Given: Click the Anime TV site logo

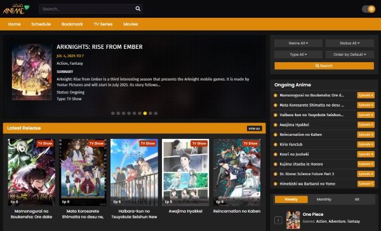Looking at the screenshot, I should coord(16,9).
